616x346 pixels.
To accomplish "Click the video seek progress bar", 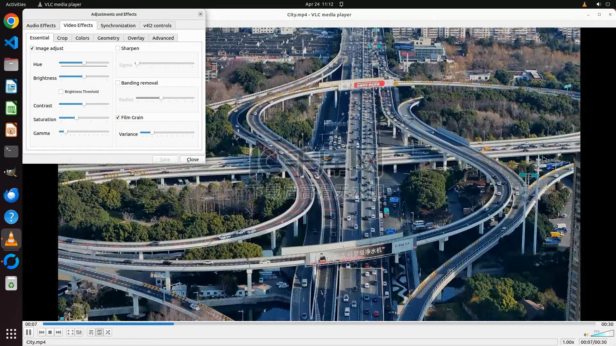I will coord(319,324).
